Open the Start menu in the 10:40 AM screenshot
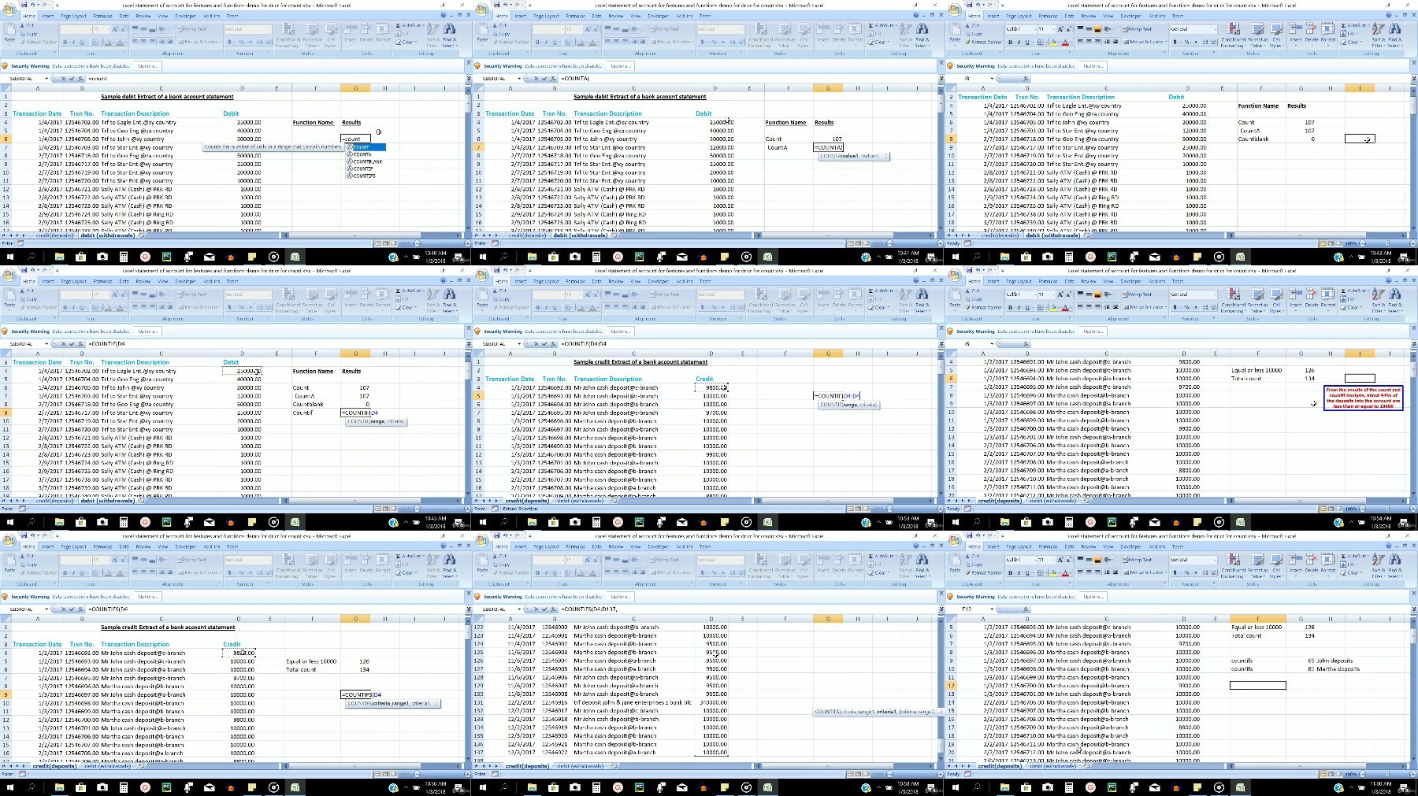Image resolution: width=1418 pixels, height=796 pixels. click(9, 257)
